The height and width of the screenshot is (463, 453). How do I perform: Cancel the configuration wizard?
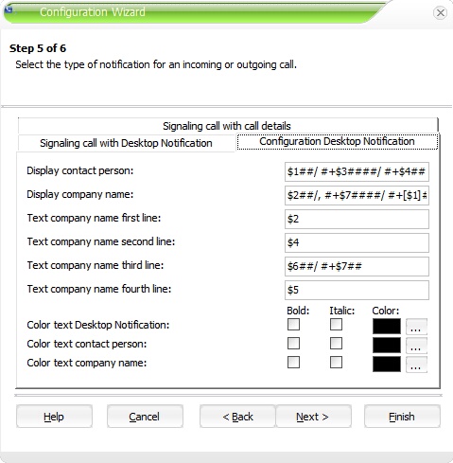click(x=145, y=417)
